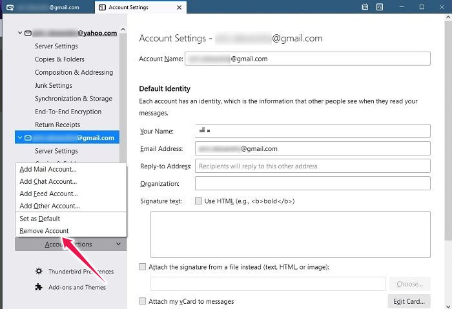Choose Add Other Account from menu
This screenshot has width=452, height=309.
(x=71, y=206)
